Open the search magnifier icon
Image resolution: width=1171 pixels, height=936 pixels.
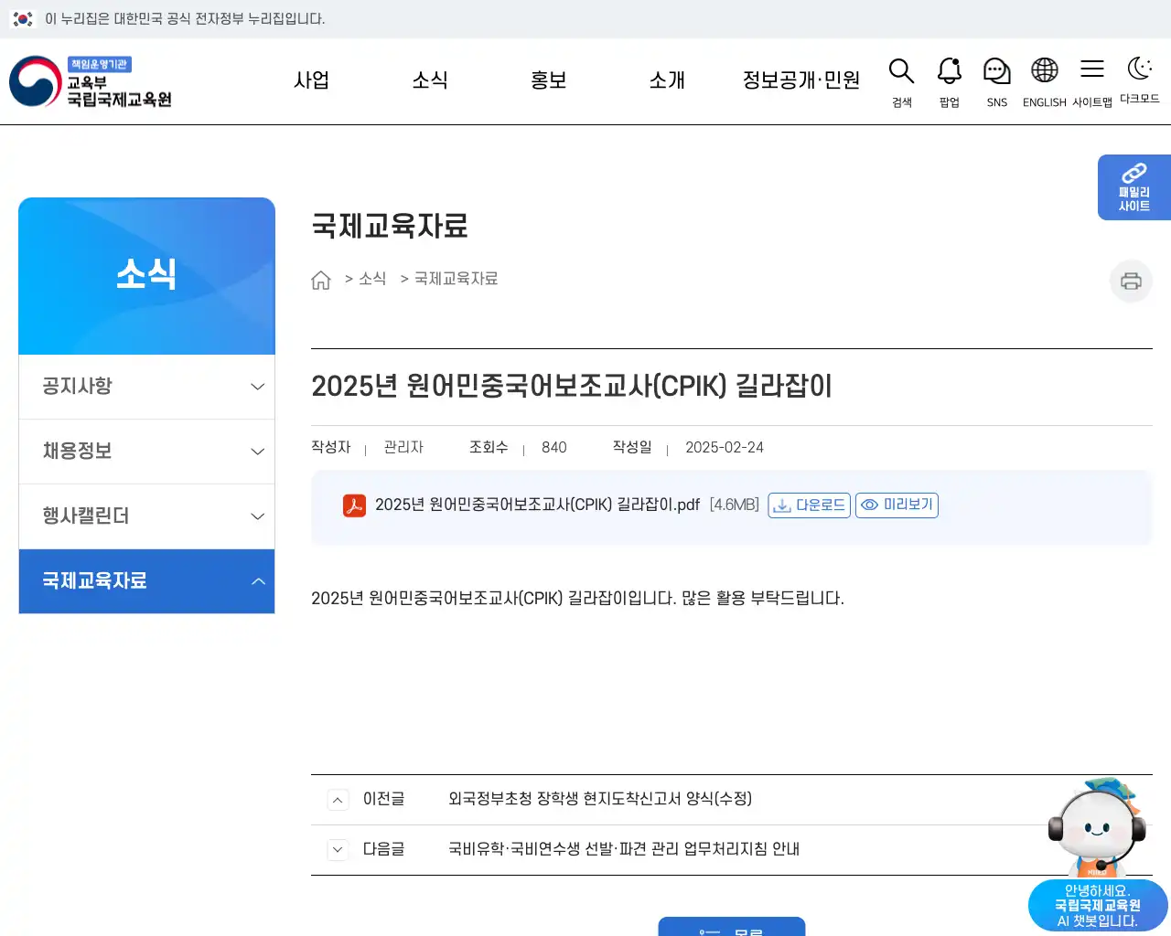coord(902,71)
